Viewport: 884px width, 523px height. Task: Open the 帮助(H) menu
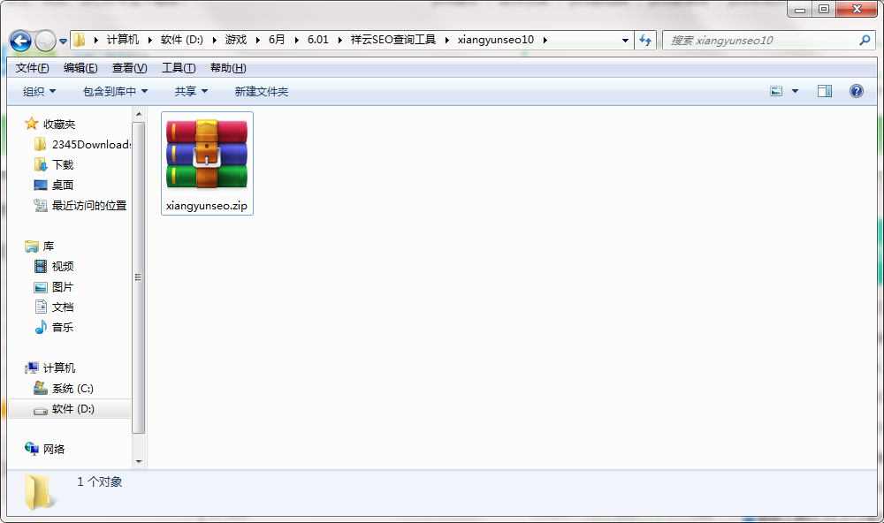click(x=228, y=68)
